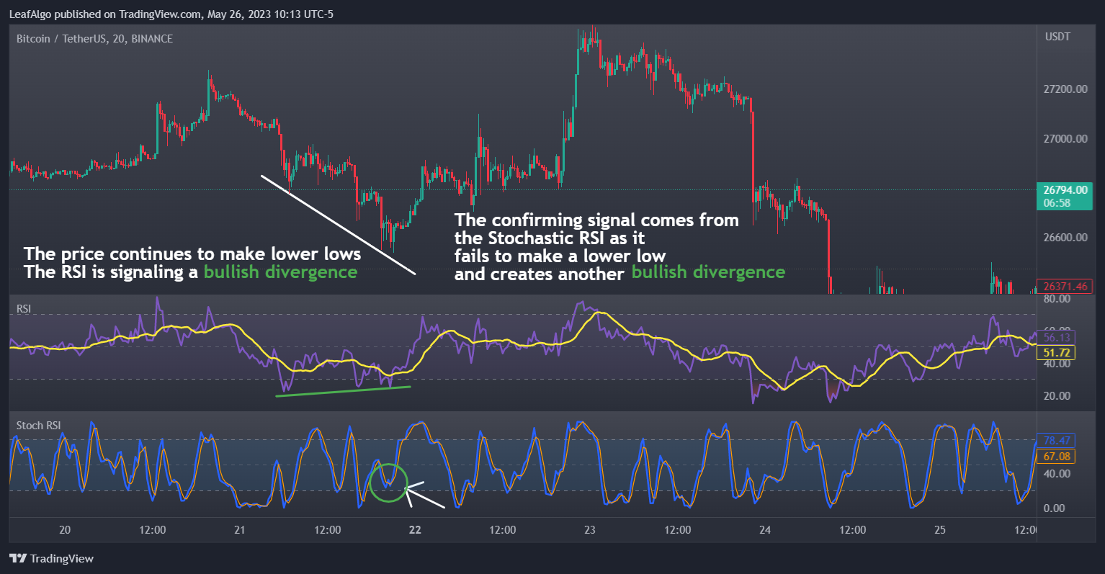This screenshot has width=1105, height=574.
Task: Click the red 26371.46 price tag
Action: pyautogui.click(x=1065, y=287)
